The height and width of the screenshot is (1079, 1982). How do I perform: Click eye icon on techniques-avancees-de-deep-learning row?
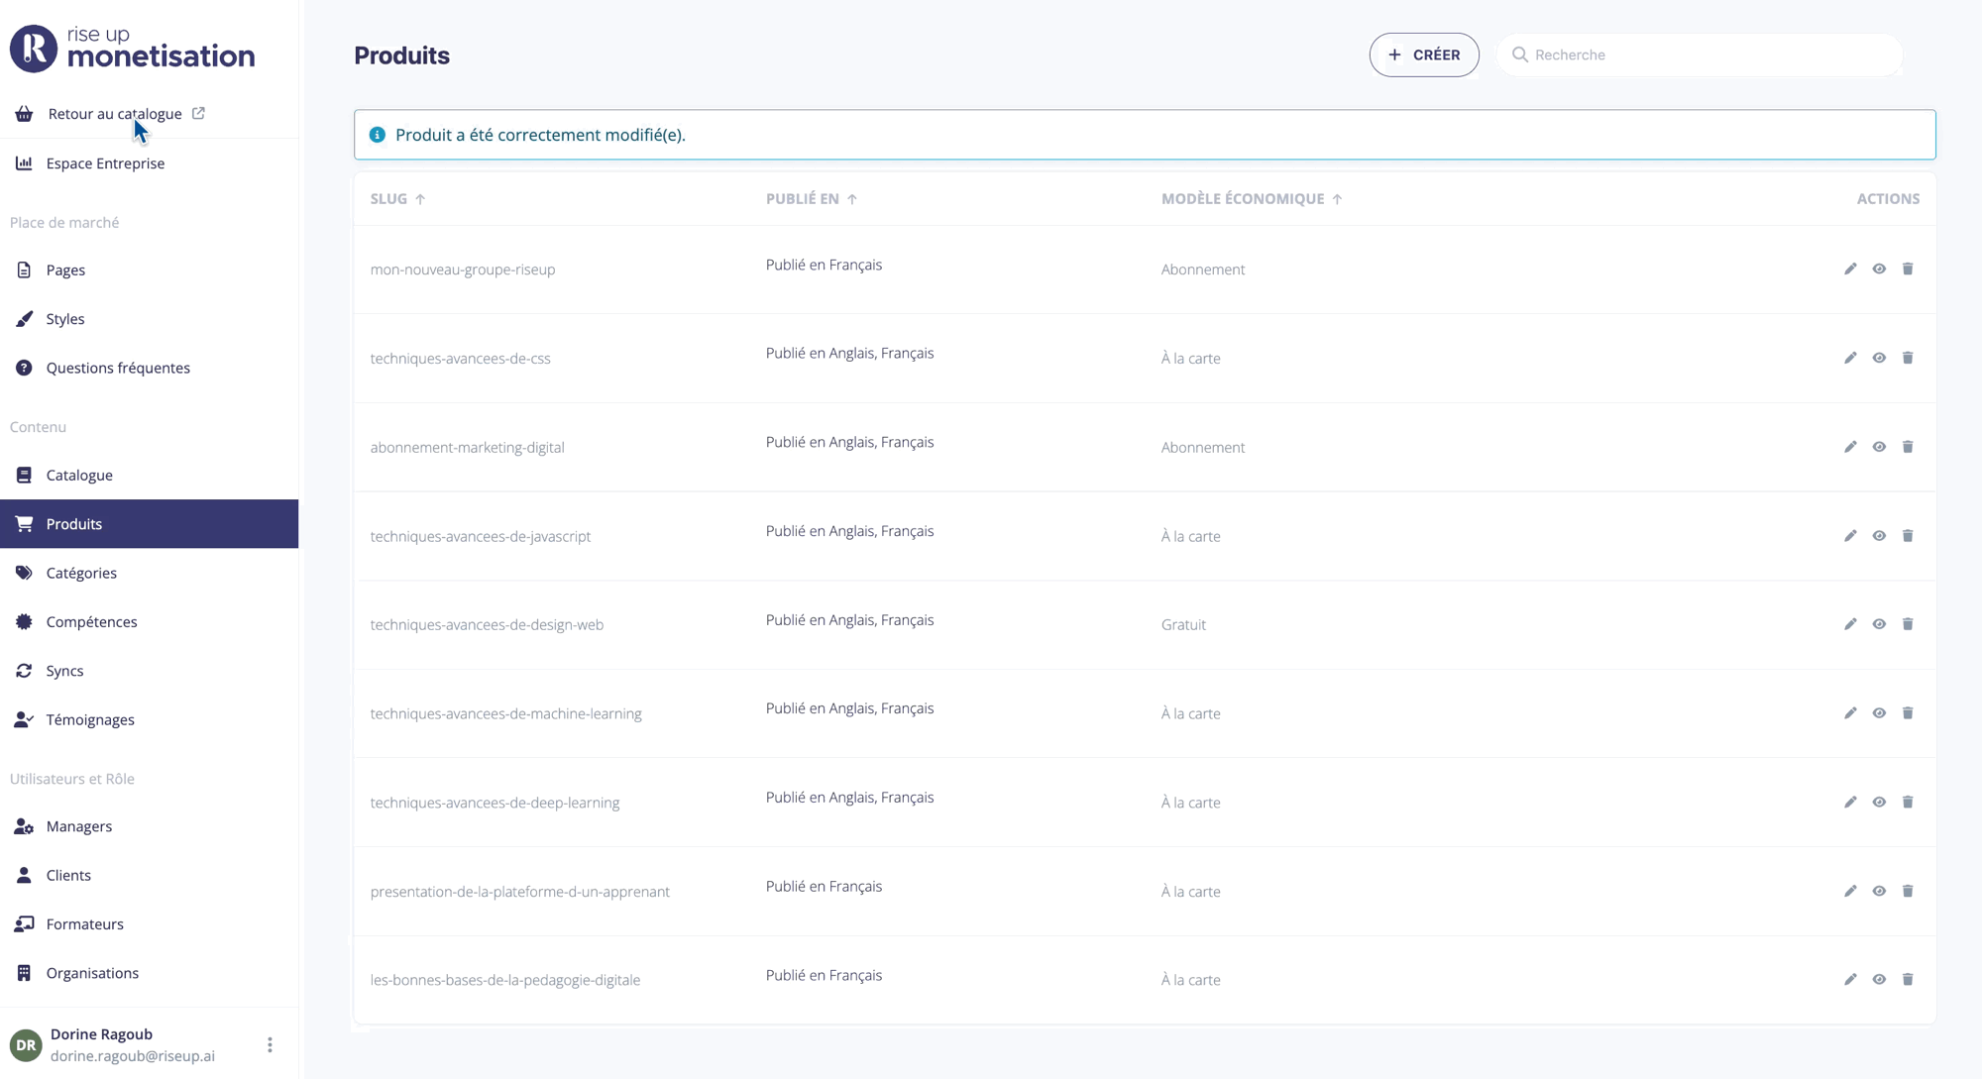coord(1879,802)
